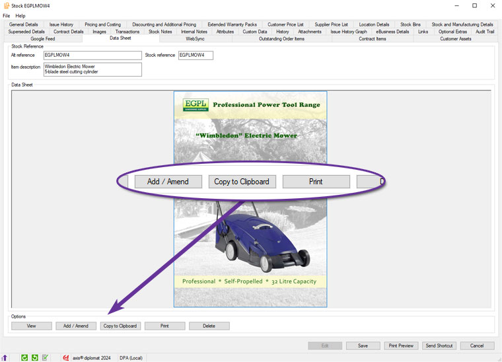This screenshot has height=362, width=502.
Task: Select the Optional Extras tab
Action: pyautogui.click(x=452, y=32)
